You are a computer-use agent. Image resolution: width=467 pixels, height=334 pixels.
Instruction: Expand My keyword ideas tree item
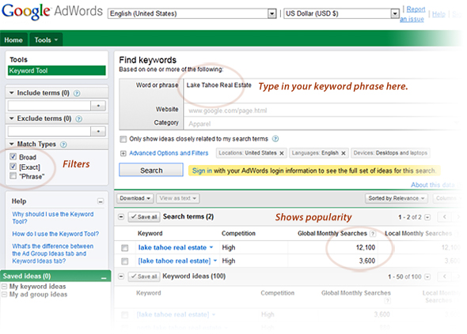(x=4, y=287)
